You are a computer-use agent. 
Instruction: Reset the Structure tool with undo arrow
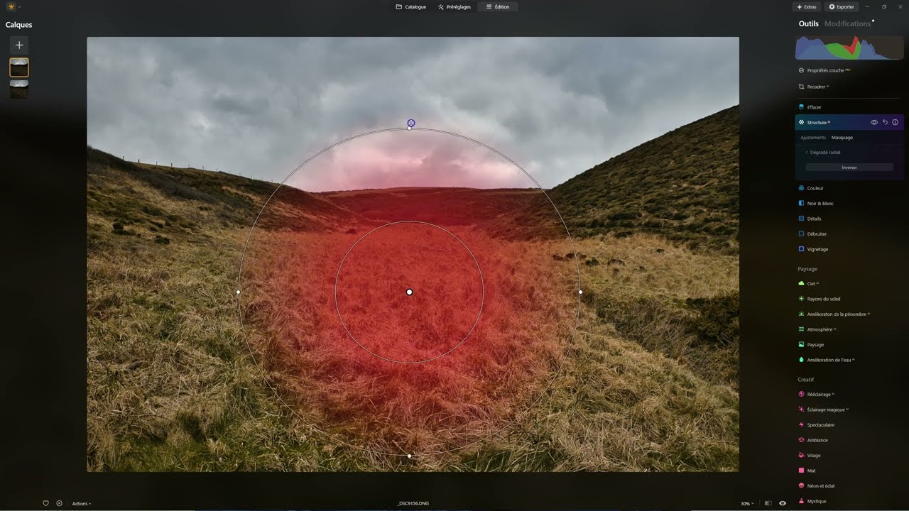885,122
